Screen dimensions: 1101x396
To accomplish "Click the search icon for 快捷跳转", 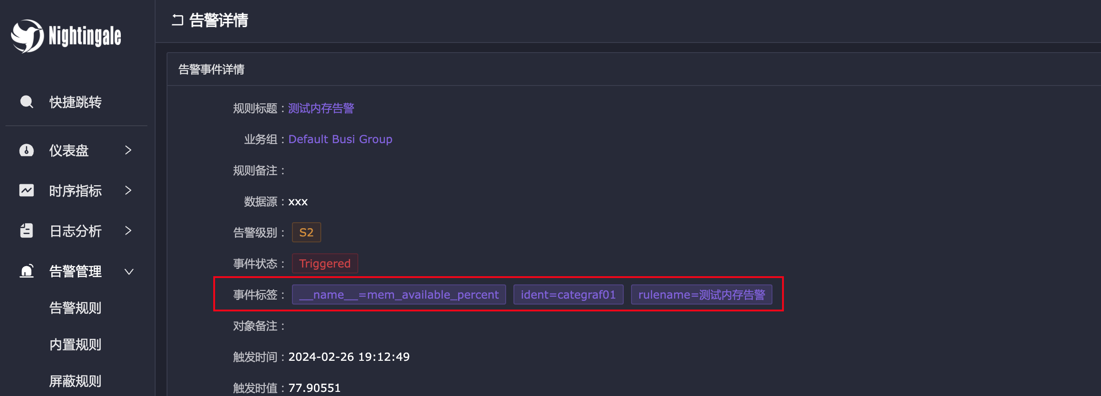I will tap(27, 102).
